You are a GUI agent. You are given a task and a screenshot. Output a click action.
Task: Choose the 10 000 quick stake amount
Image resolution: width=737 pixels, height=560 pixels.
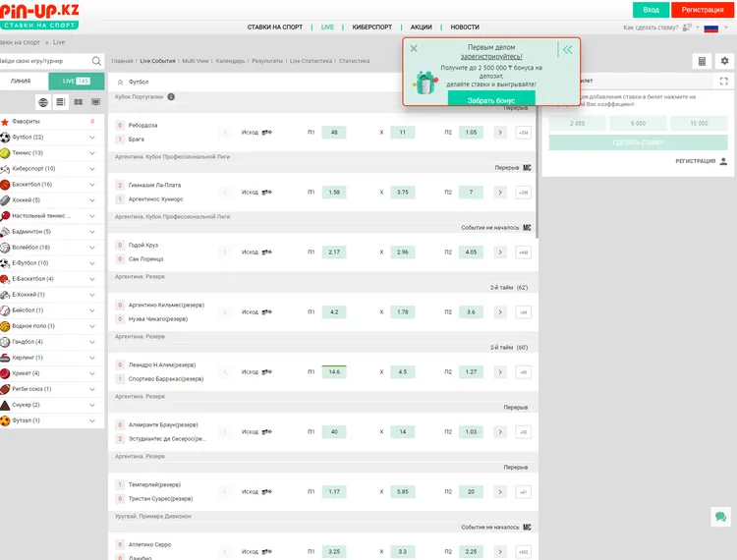pyautogui.click(x=699, y=124)
